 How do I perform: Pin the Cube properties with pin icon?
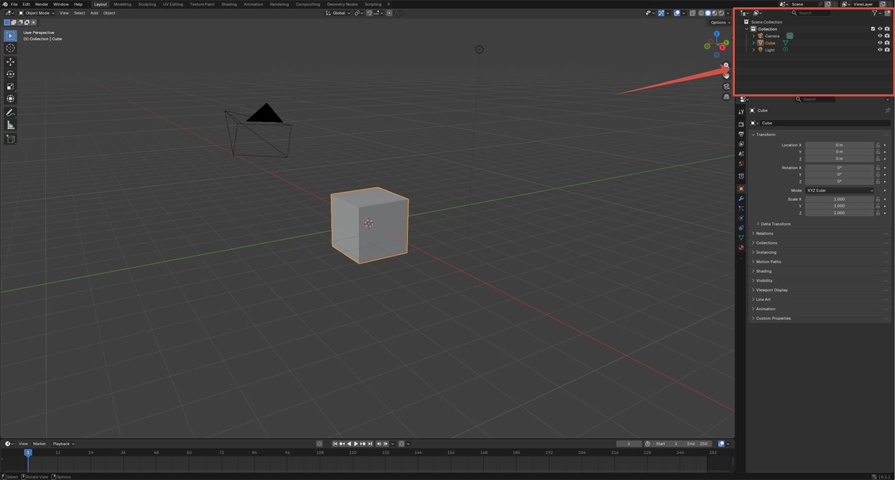pos(887,111)
